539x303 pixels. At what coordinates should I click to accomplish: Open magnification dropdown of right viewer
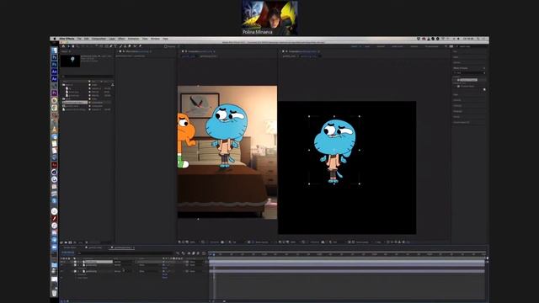(x=294, y=242)
